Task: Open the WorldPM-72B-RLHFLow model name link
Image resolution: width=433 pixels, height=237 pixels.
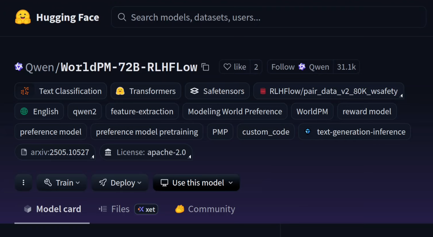Action: 129,67
